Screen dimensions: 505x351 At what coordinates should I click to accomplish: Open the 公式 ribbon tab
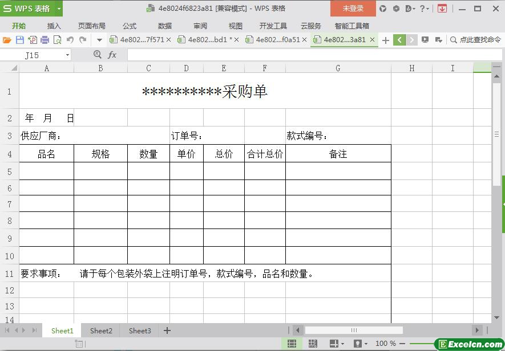130,26
